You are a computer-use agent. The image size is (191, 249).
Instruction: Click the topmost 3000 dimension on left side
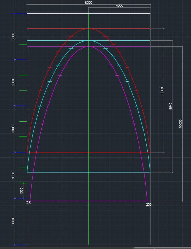[13, 36]
